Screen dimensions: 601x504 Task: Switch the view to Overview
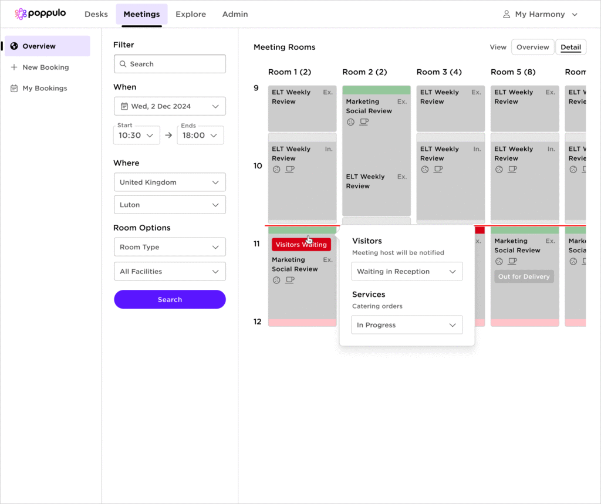[532, 48]
